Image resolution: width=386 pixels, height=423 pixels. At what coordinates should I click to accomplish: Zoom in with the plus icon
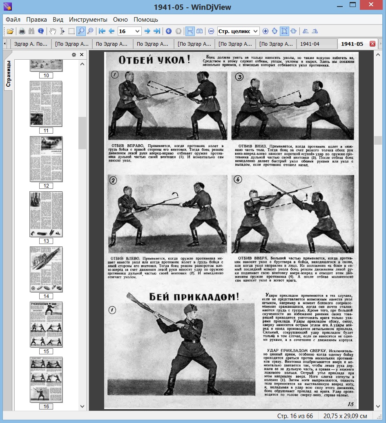[x=266, y=31]
